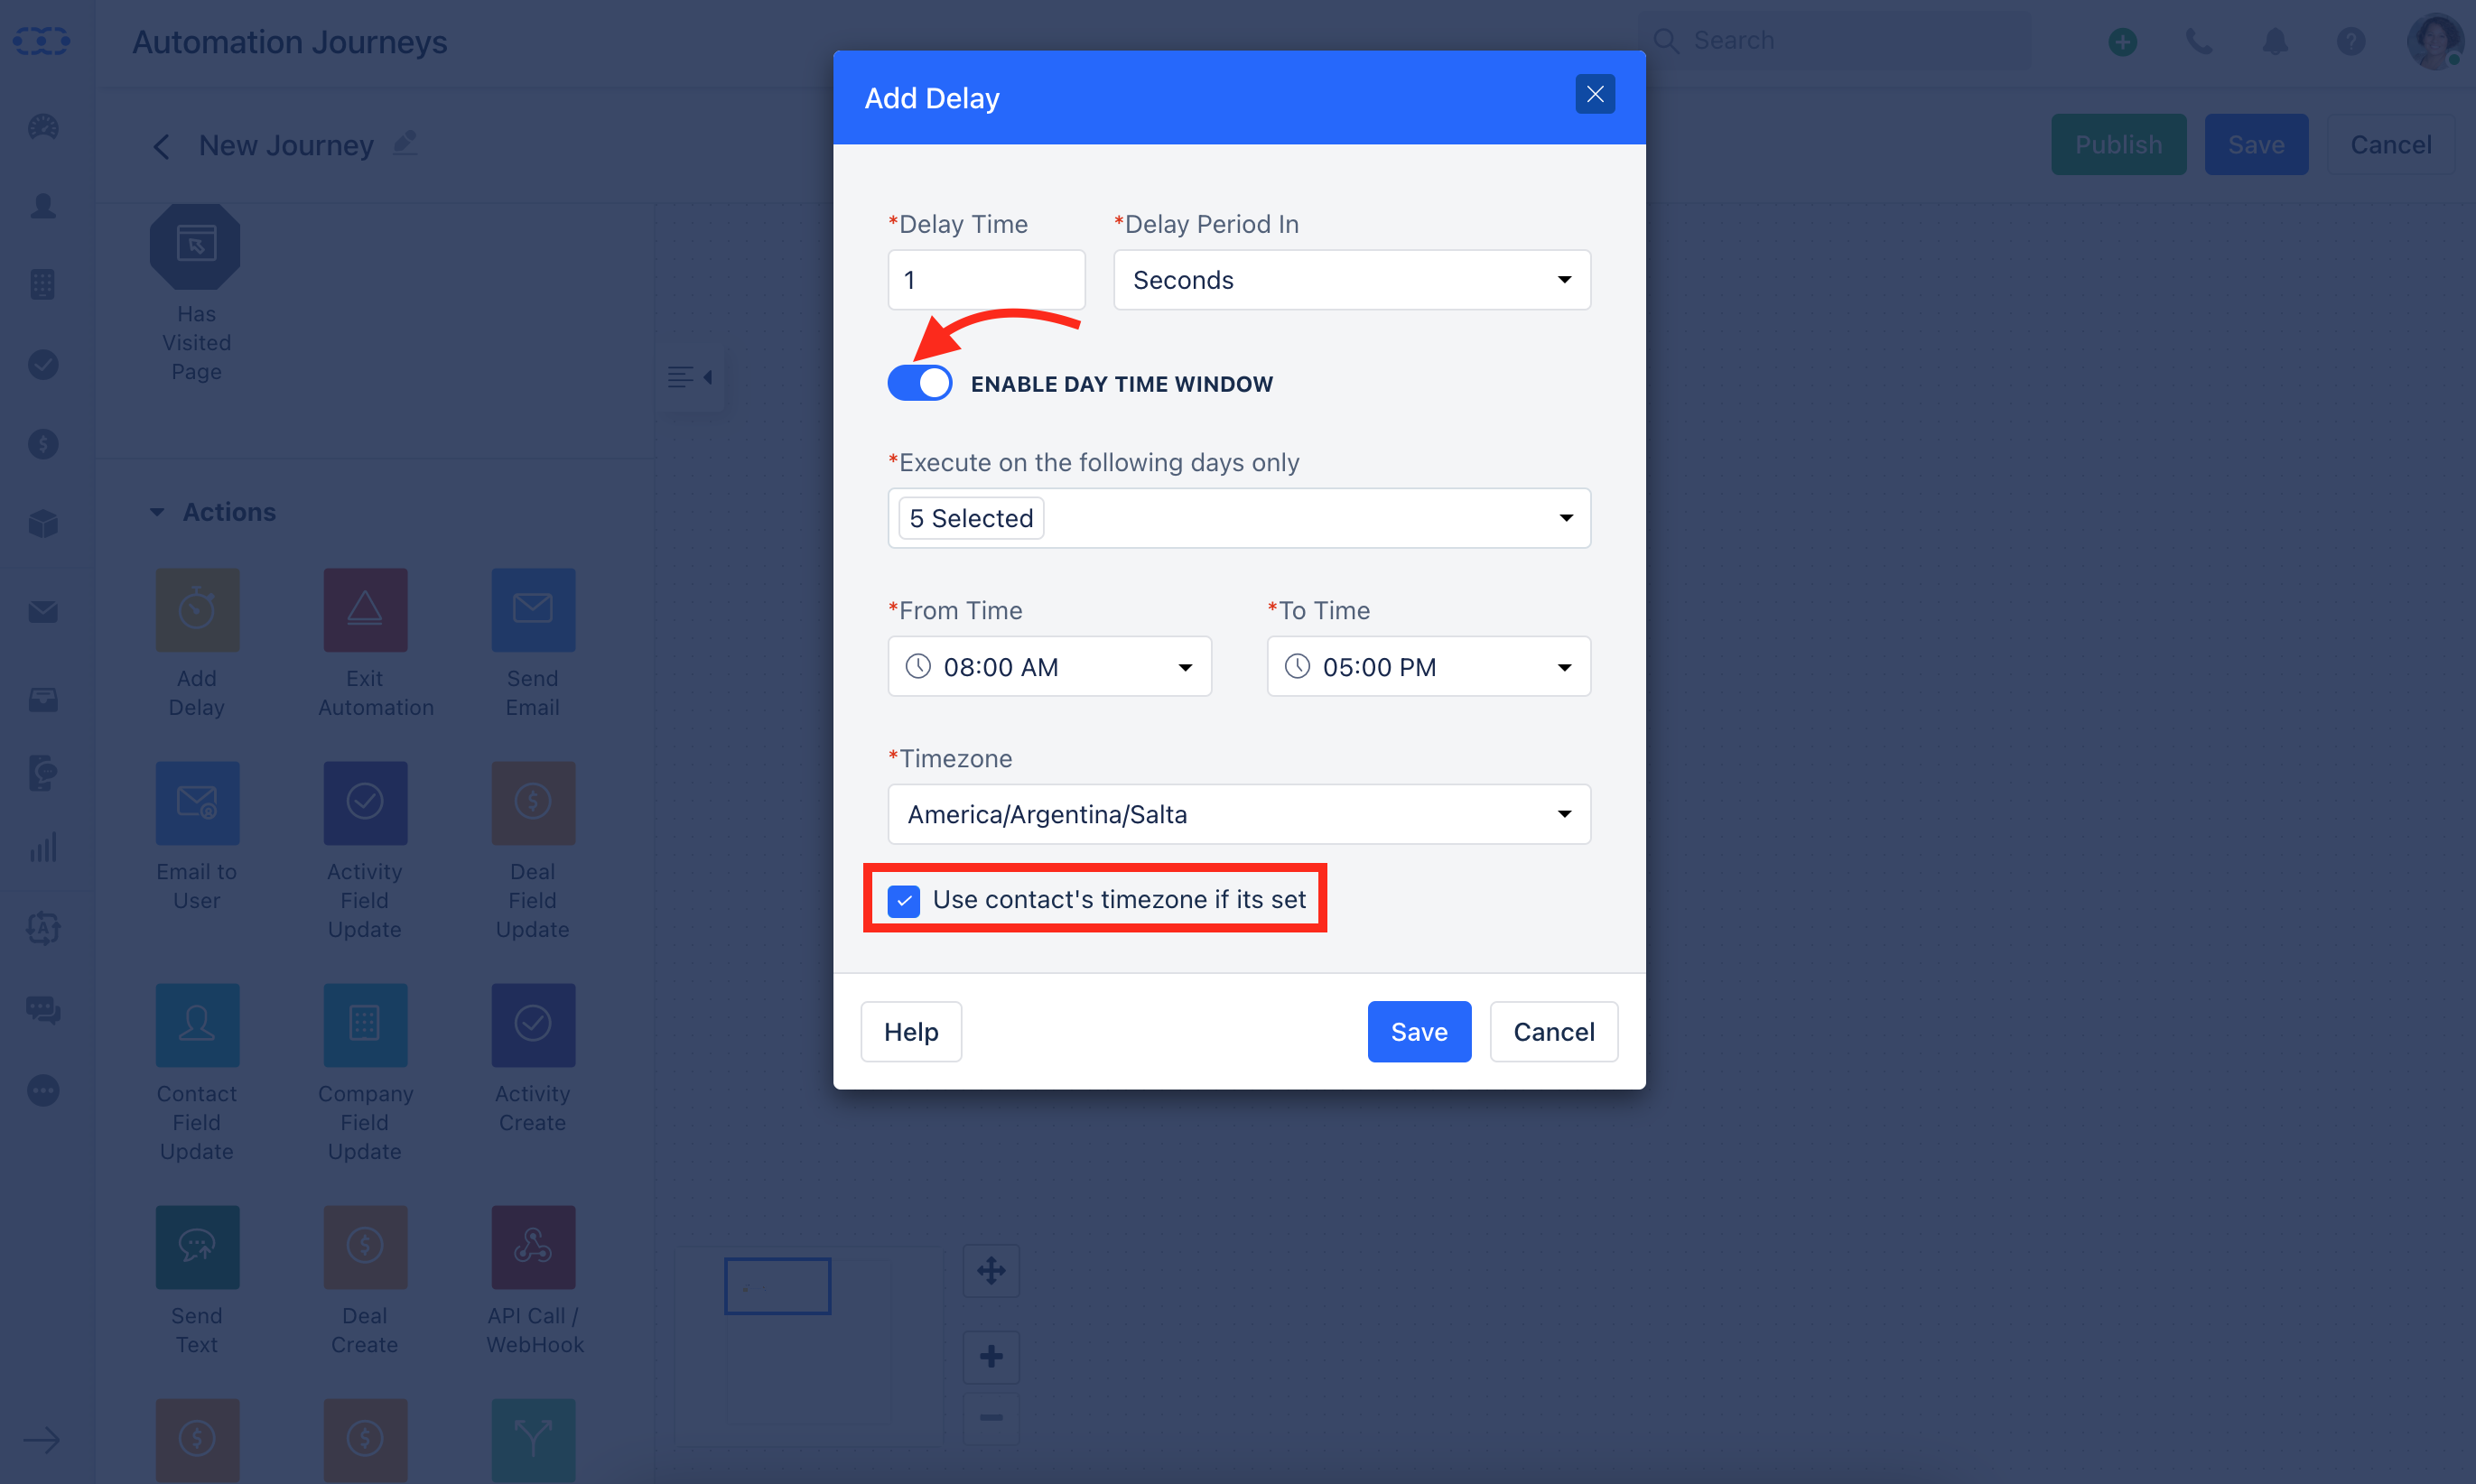Collapse the Actions section

[157, 512]
